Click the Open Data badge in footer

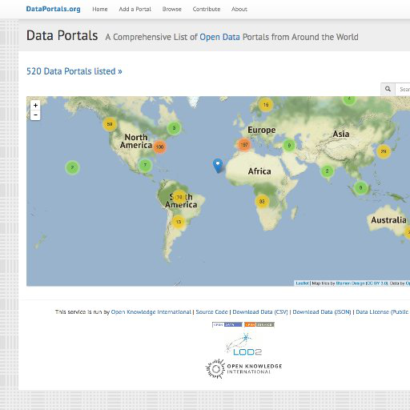[x=227, y=324]
